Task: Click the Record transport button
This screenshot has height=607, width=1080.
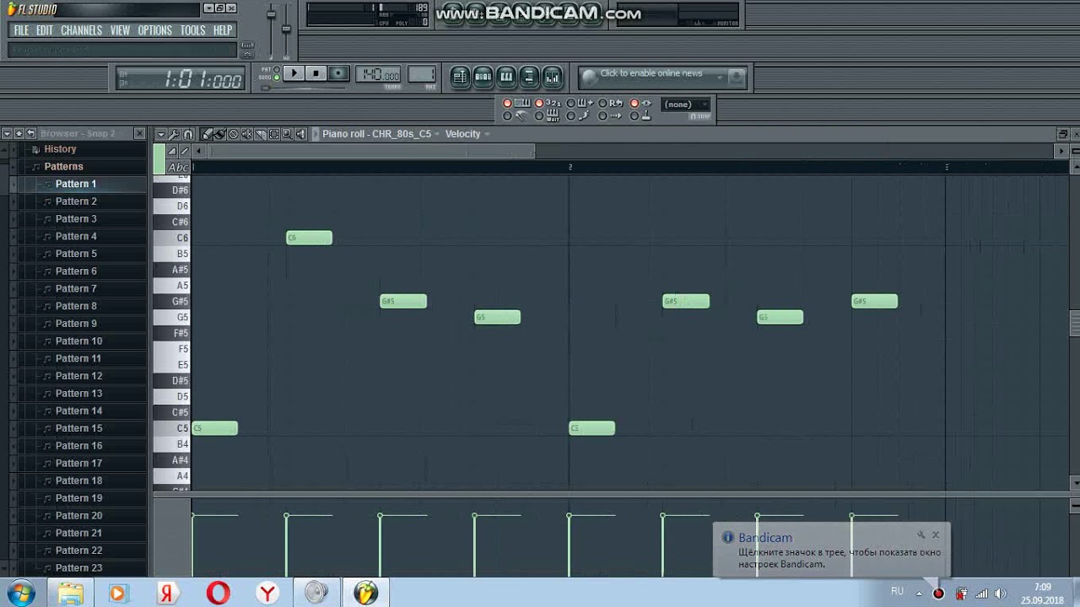Action: pos(337,74)
